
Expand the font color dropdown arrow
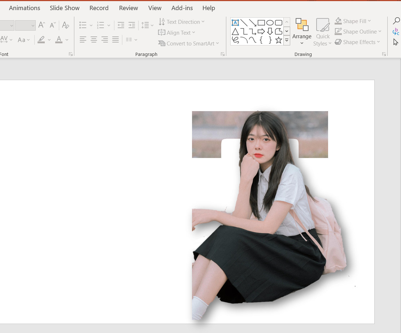click(x=67, y=40)
